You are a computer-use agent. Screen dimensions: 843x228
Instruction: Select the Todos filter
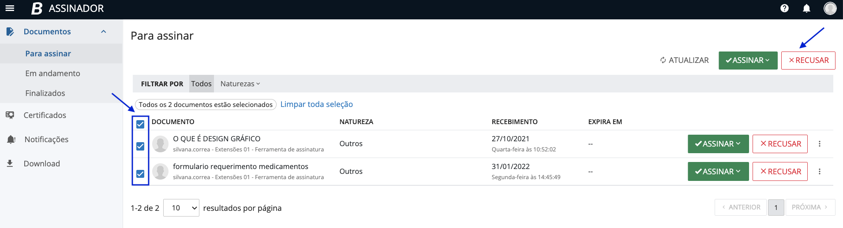[201, 84]
